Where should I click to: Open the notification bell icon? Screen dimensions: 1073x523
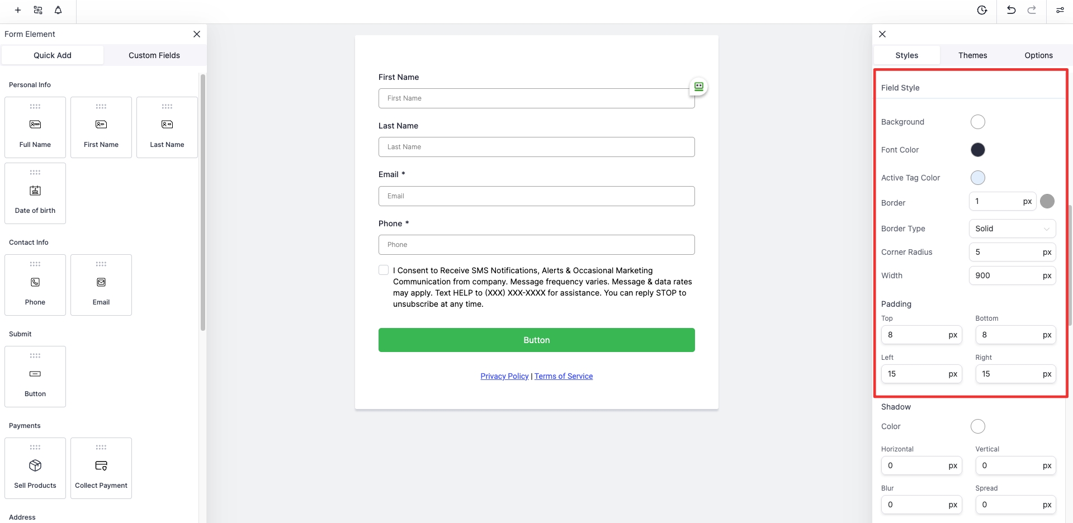(x=58, y=10)
